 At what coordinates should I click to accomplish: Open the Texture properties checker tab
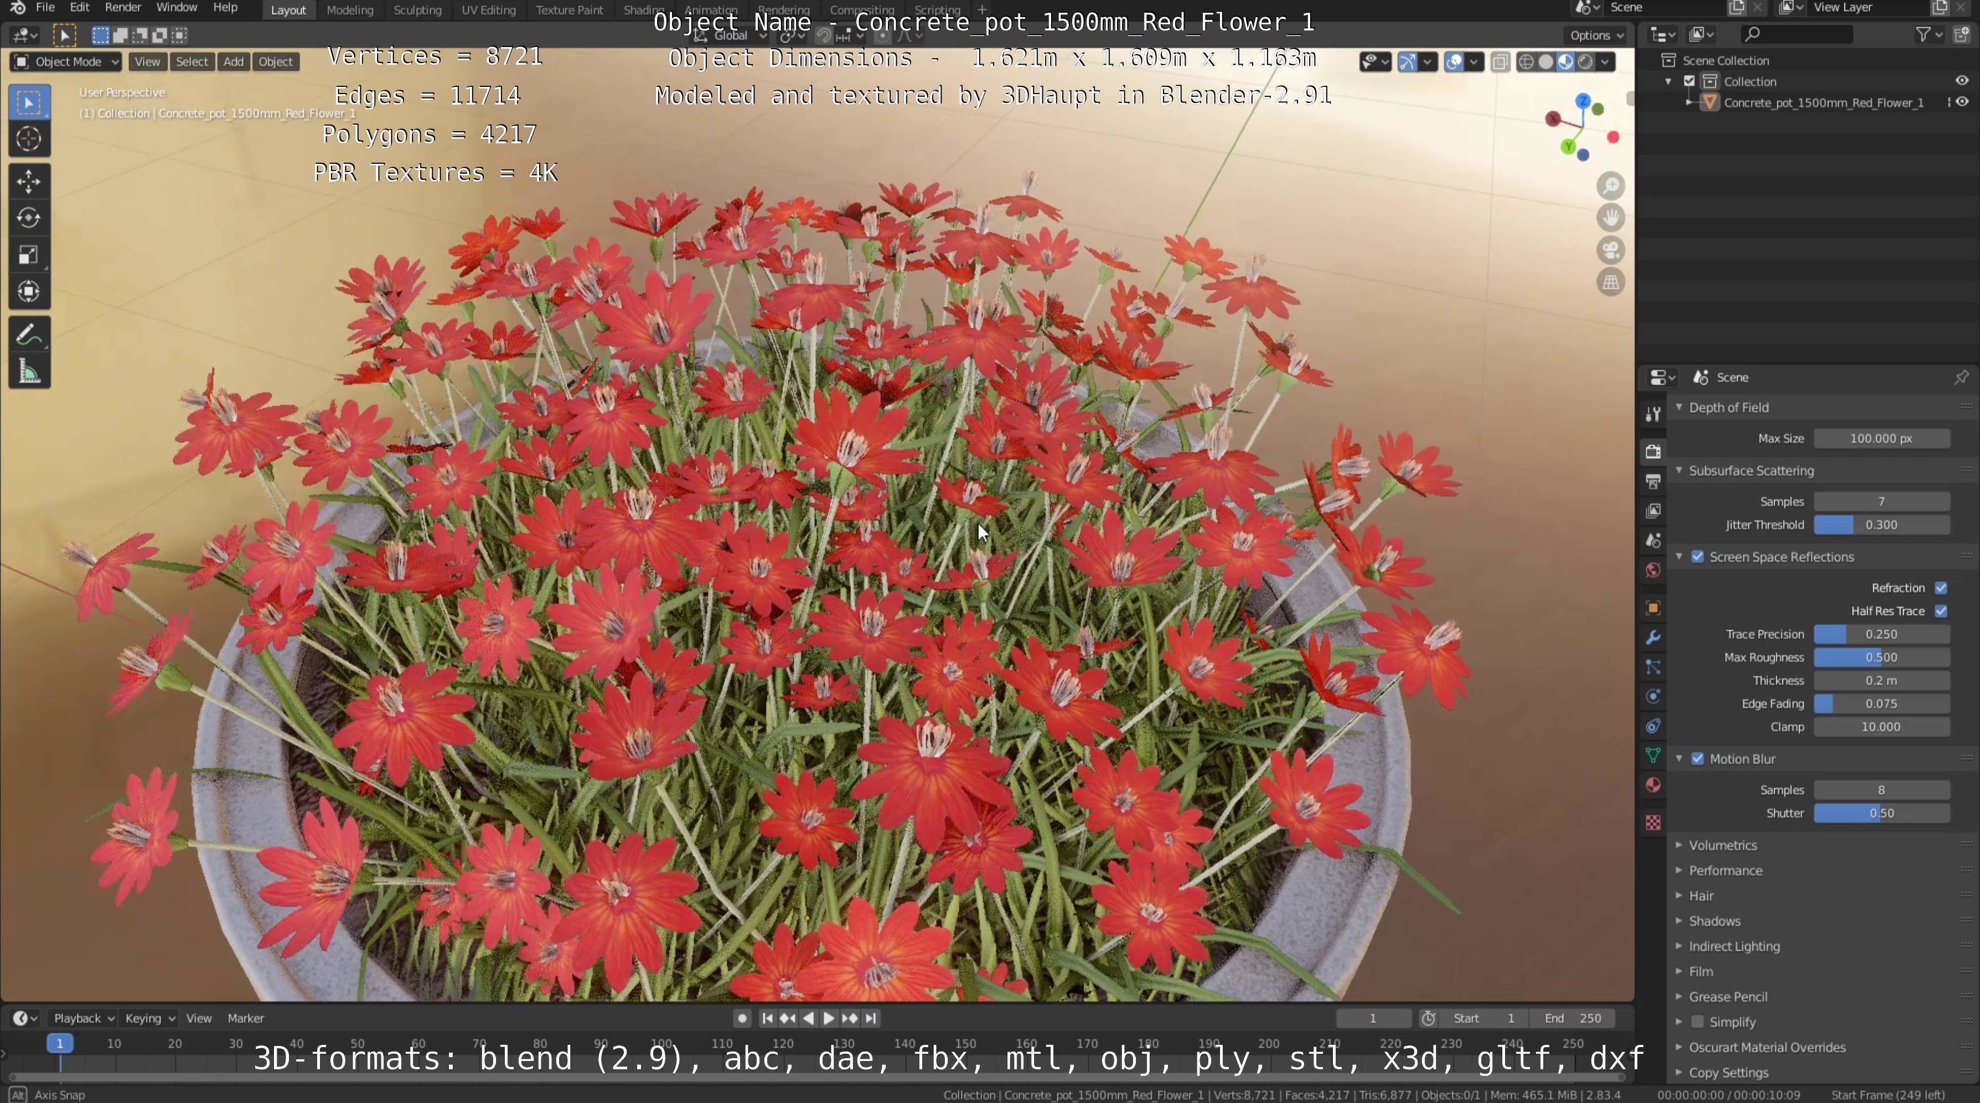1653,822
